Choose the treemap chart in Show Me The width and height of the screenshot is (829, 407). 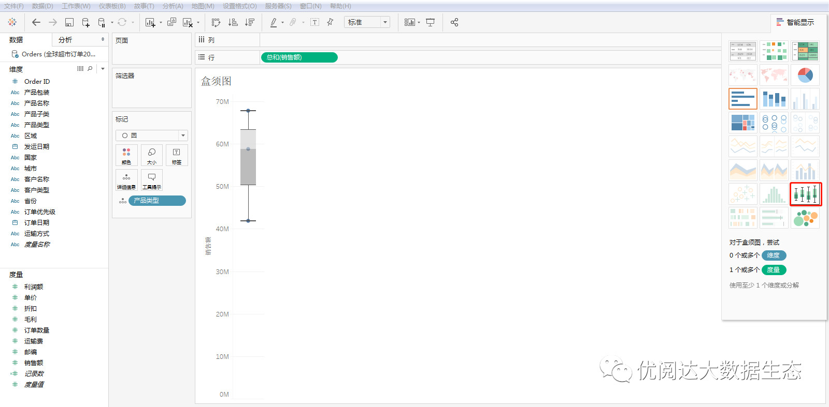743,123
